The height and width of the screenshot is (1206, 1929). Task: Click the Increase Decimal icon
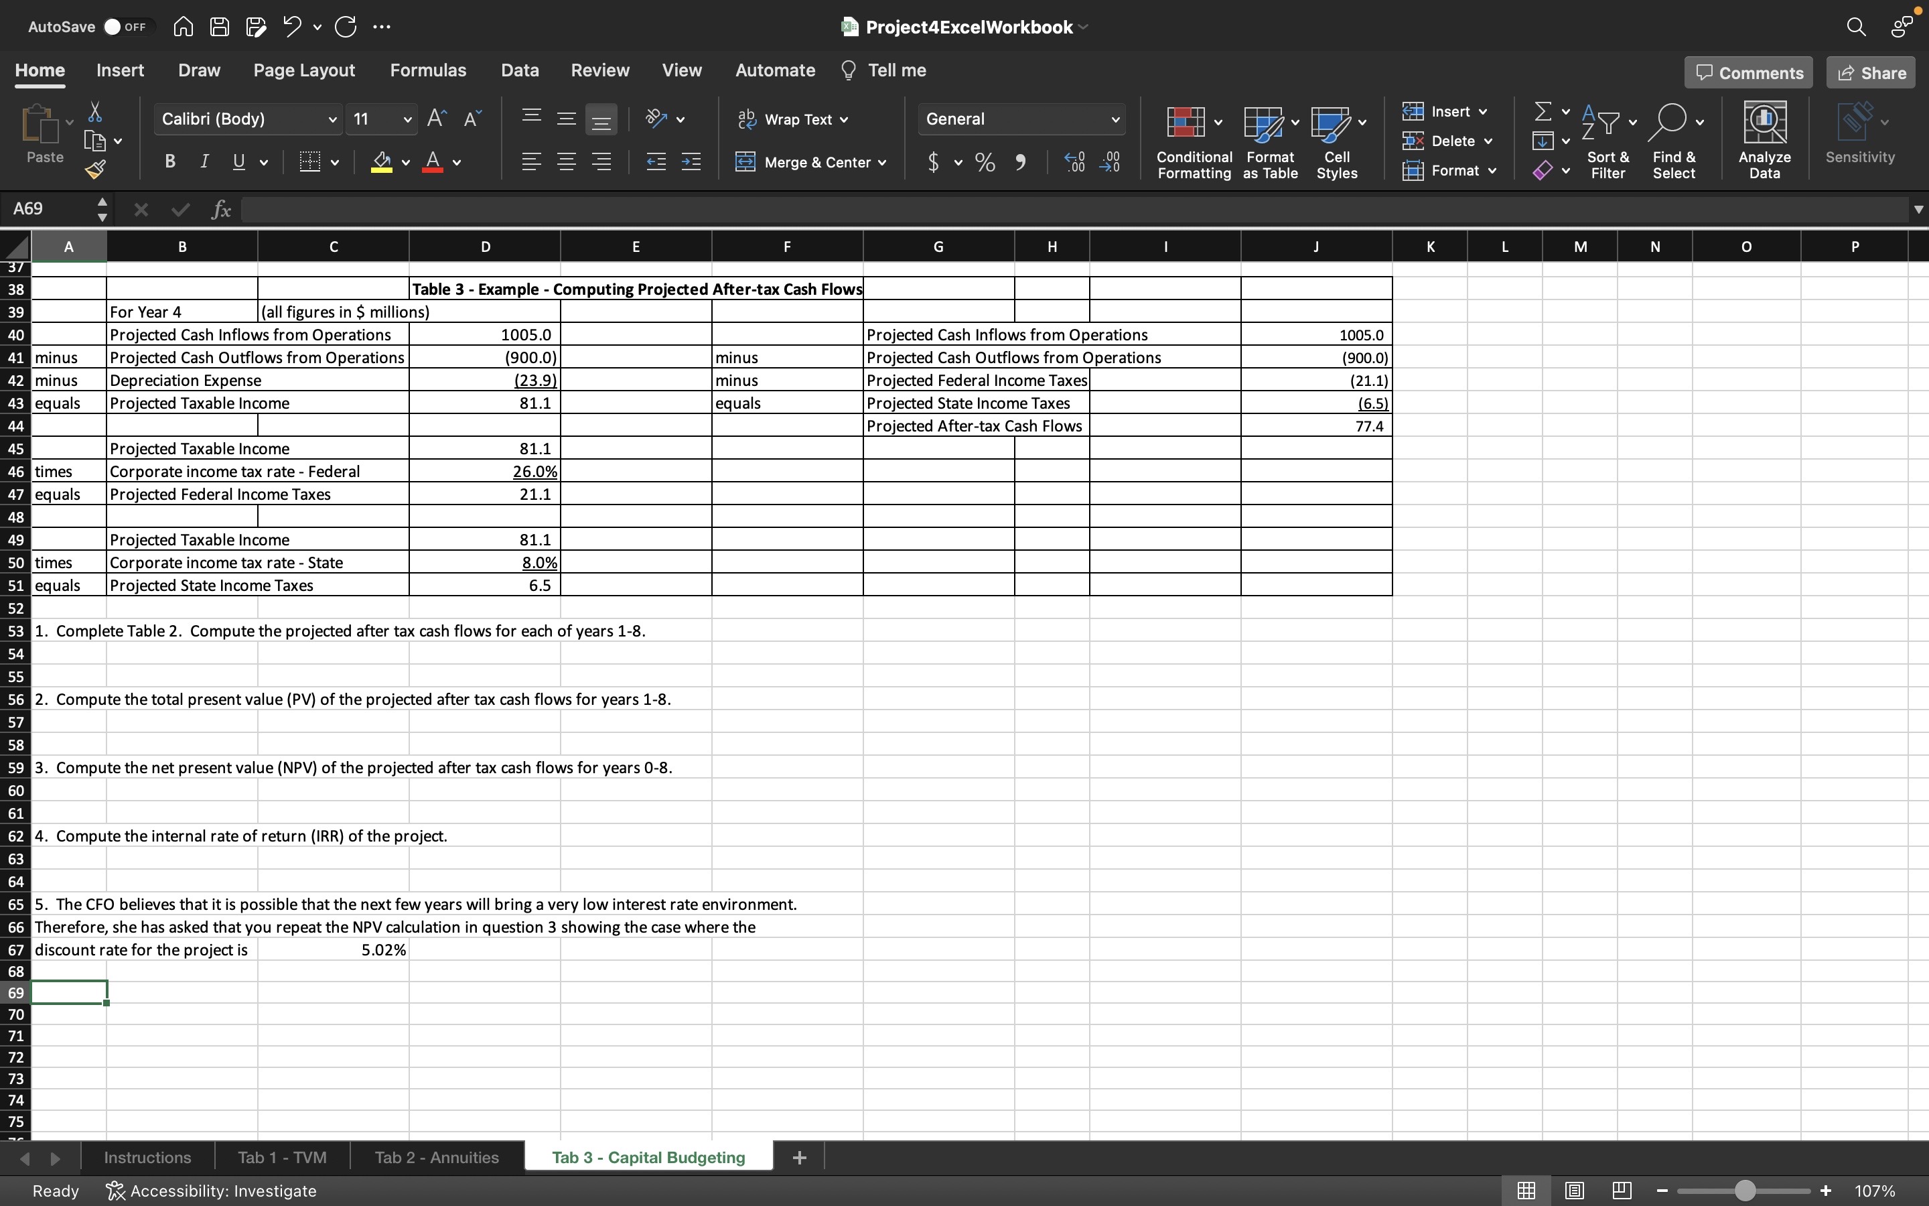1074,163
